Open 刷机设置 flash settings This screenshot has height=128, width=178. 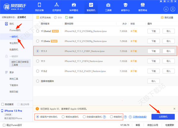pos(168,17)
